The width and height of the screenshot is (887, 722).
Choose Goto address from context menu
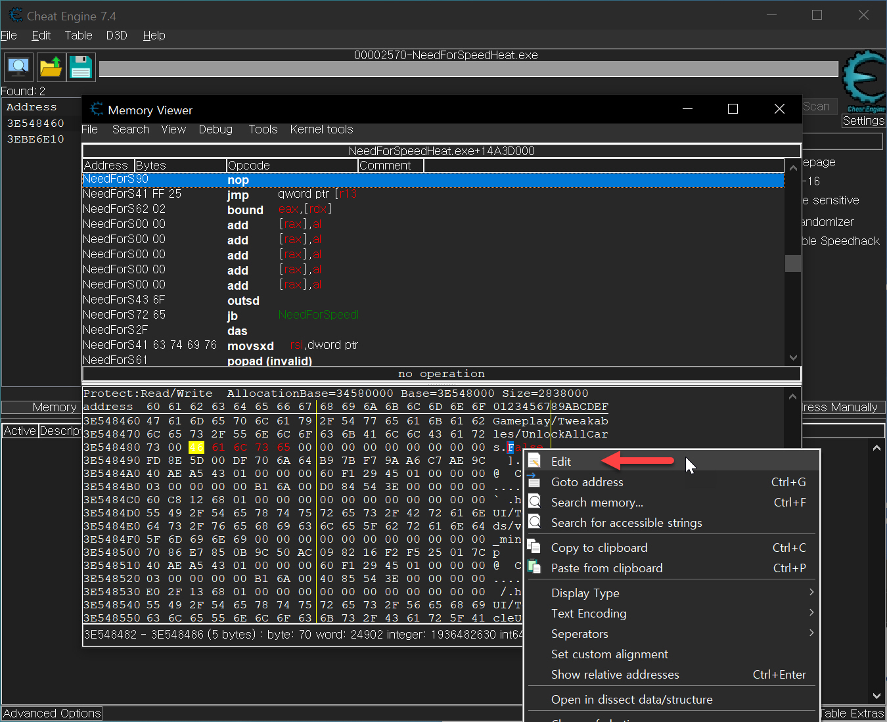(671, 482)
